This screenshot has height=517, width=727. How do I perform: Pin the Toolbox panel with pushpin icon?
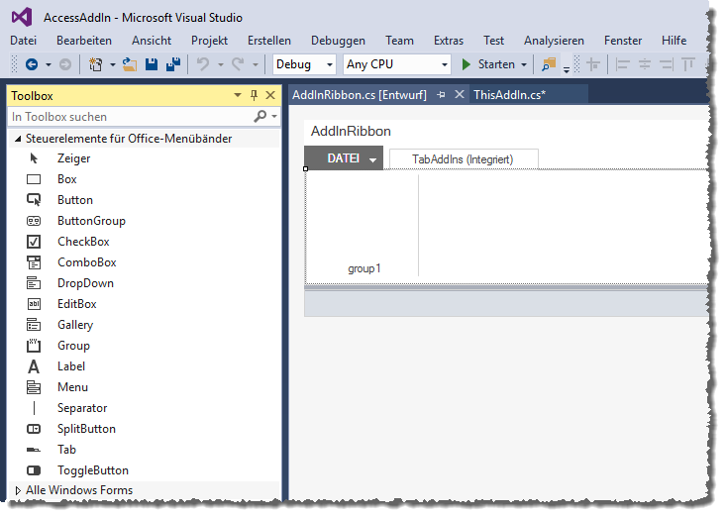pos(254,95)
